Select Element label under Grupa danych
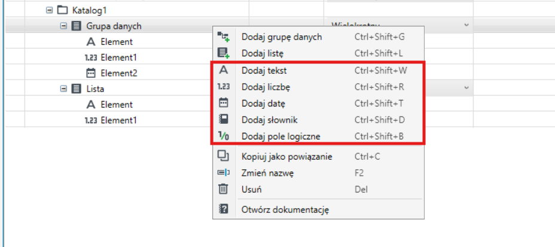 pyautogui.click(x=117, y=42)
